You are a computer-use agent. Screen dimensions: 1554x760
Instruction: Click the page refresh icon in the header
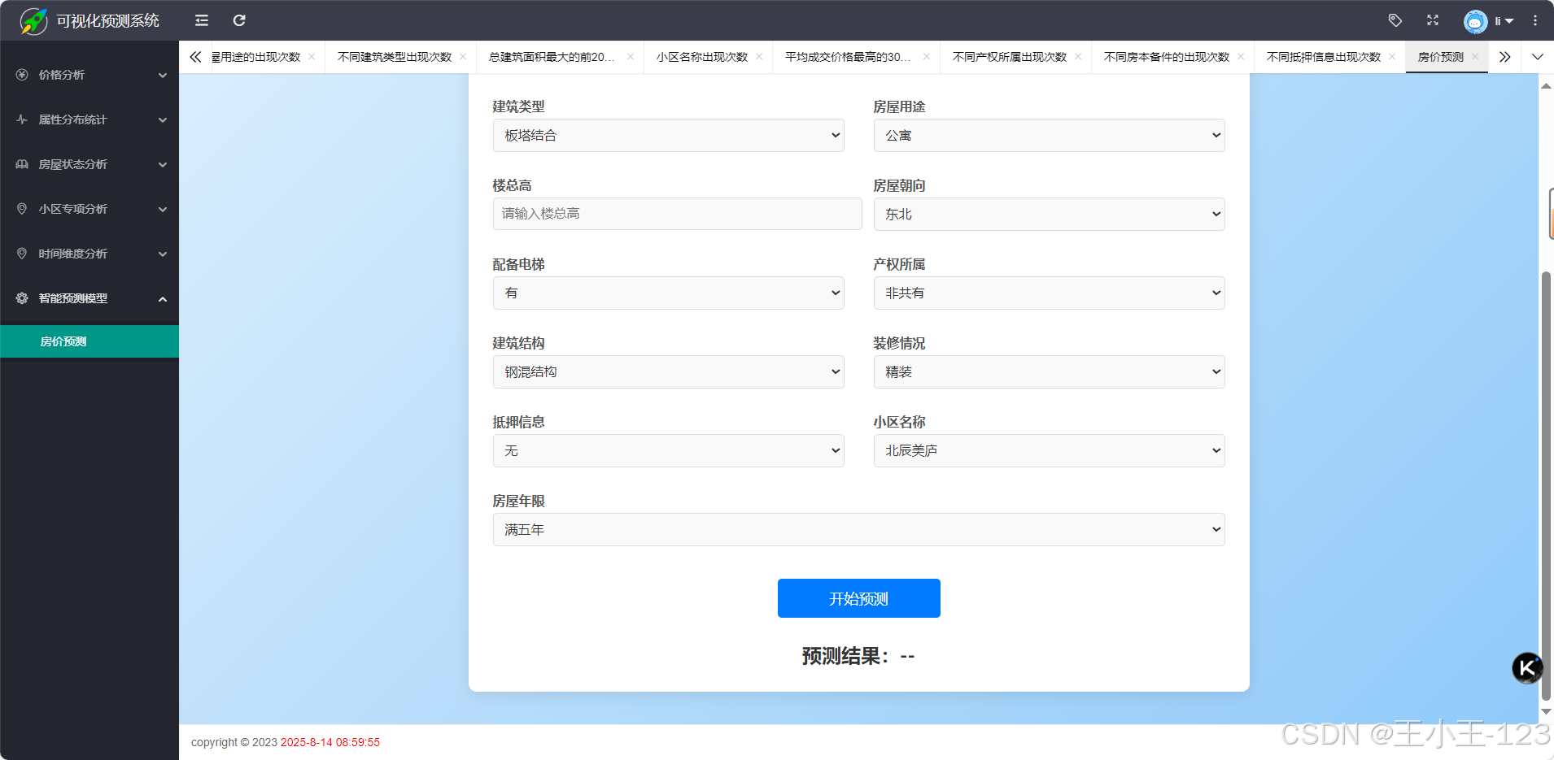point(238,20)
